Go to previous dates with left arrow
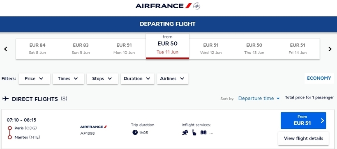 click(6, 49)
